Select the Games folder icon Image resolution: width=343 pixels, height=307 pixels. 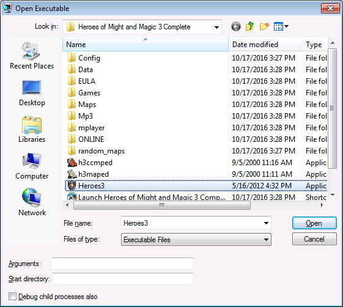[72, 92]
